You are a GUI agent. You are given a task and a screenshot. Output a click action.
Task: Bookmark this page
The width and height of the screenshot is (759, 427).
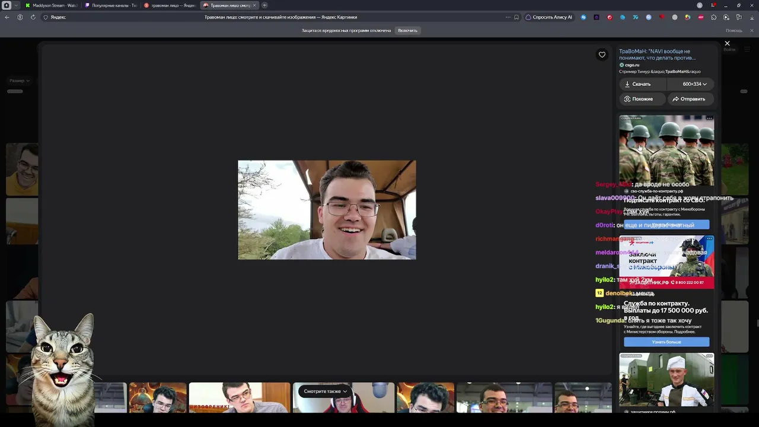(516, 17)
